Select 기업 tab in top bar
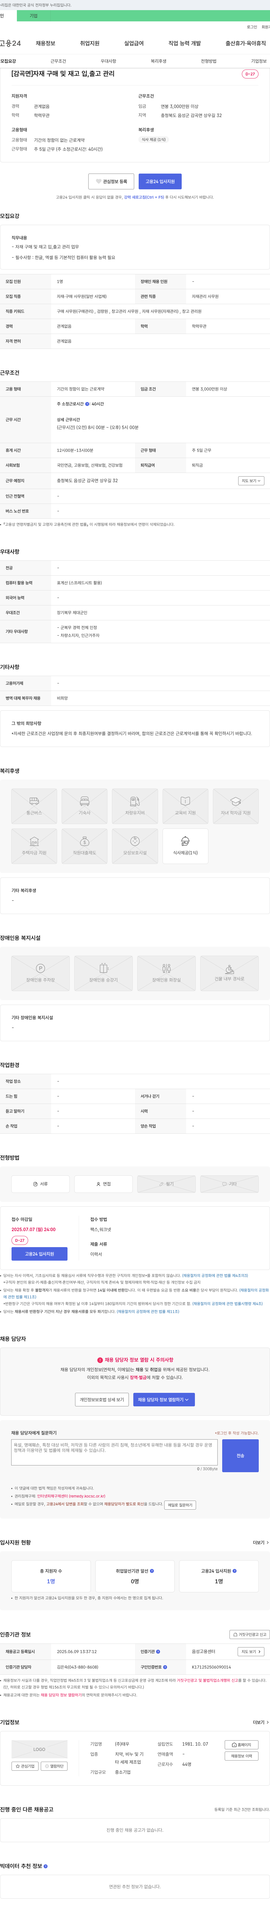Screen dimensions: 270x1924 click(x=33, y=16)
